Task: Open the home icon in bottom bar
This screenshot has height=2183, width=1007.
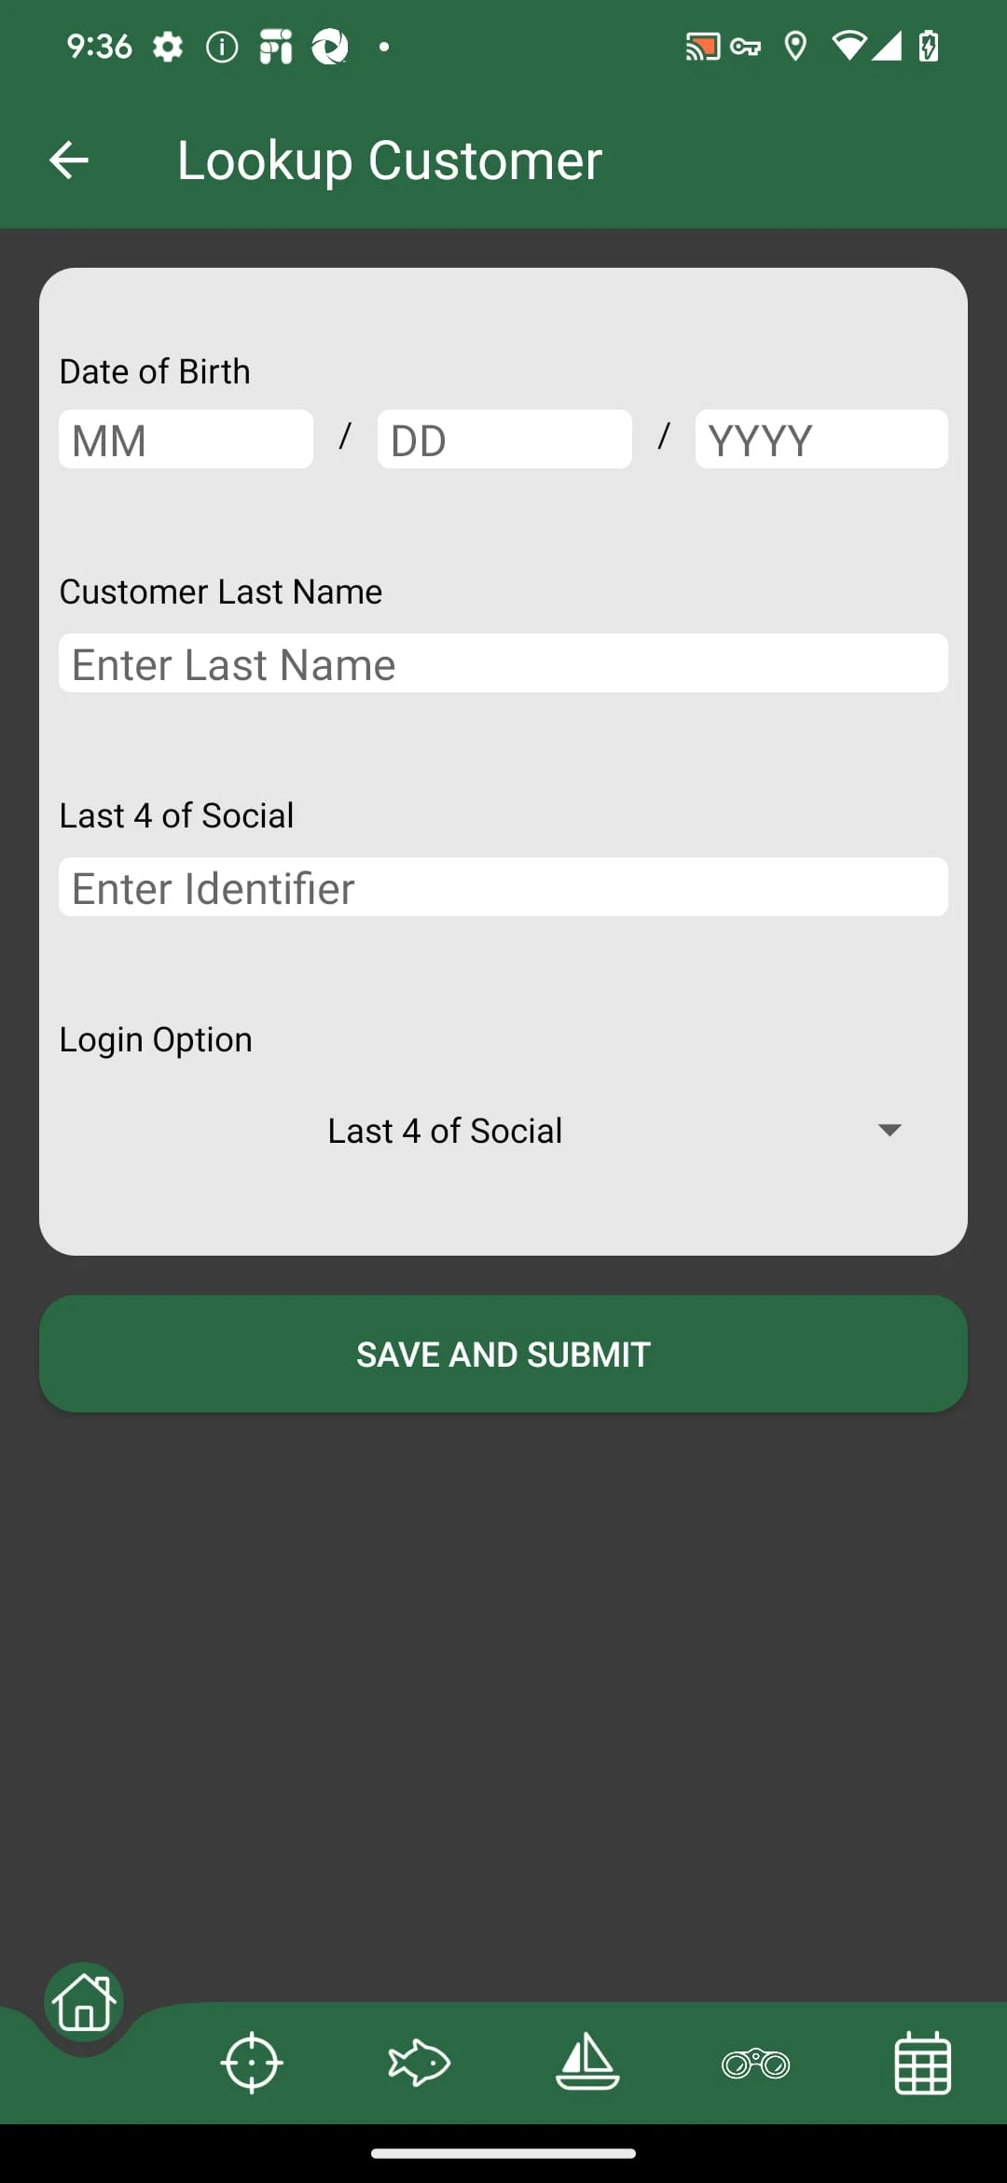Action: 84,2002
